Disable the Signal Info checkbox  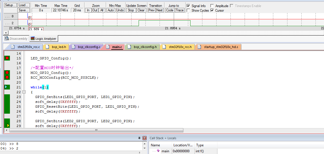(x=188, y=6)
